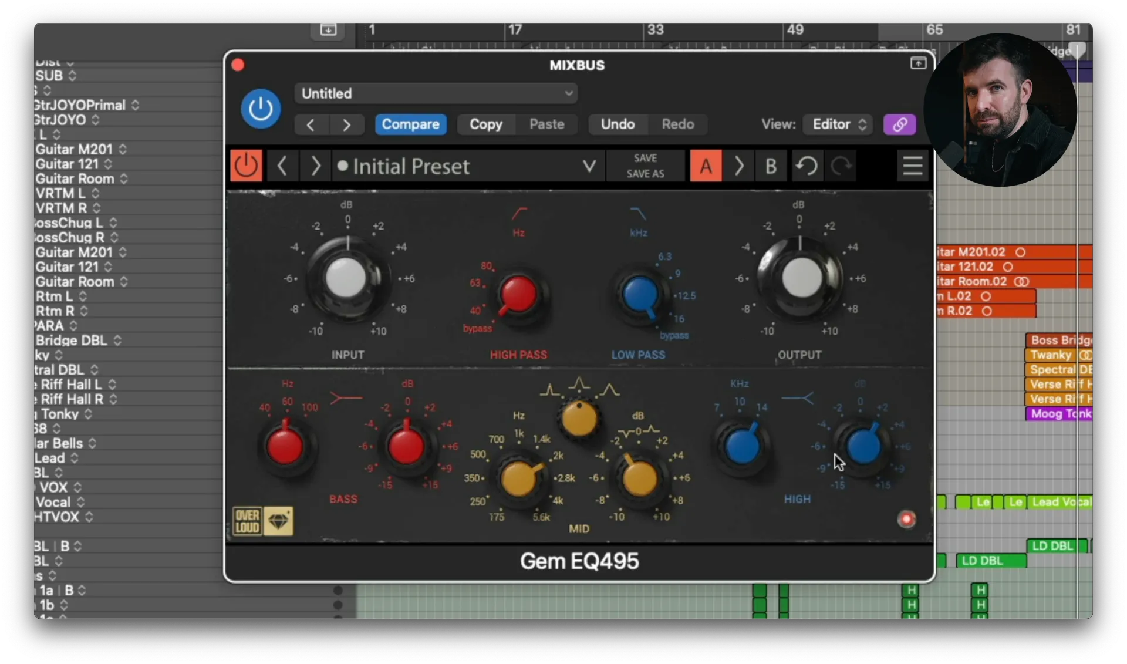Open HTVOX track stepper

coord(89,517)
